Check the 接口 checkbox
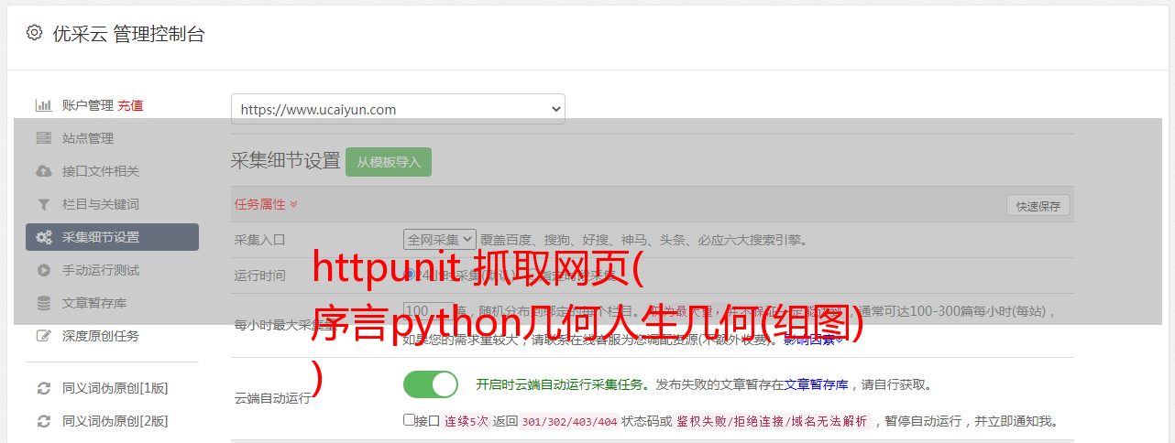This screenshot has width=1175, height=443. (409, 420)
